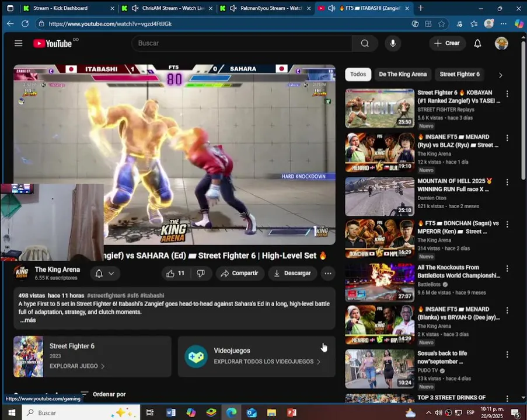Mute the YouTube tab speaker icon
Screen dimensions: 527x420
331,8
